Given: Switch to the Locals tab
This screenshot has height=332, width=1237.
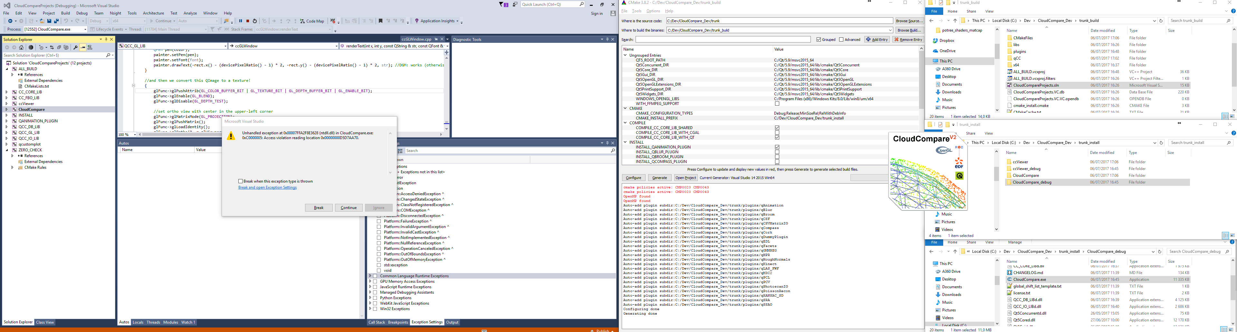Looking at the screenshot, I should point(138,322).
